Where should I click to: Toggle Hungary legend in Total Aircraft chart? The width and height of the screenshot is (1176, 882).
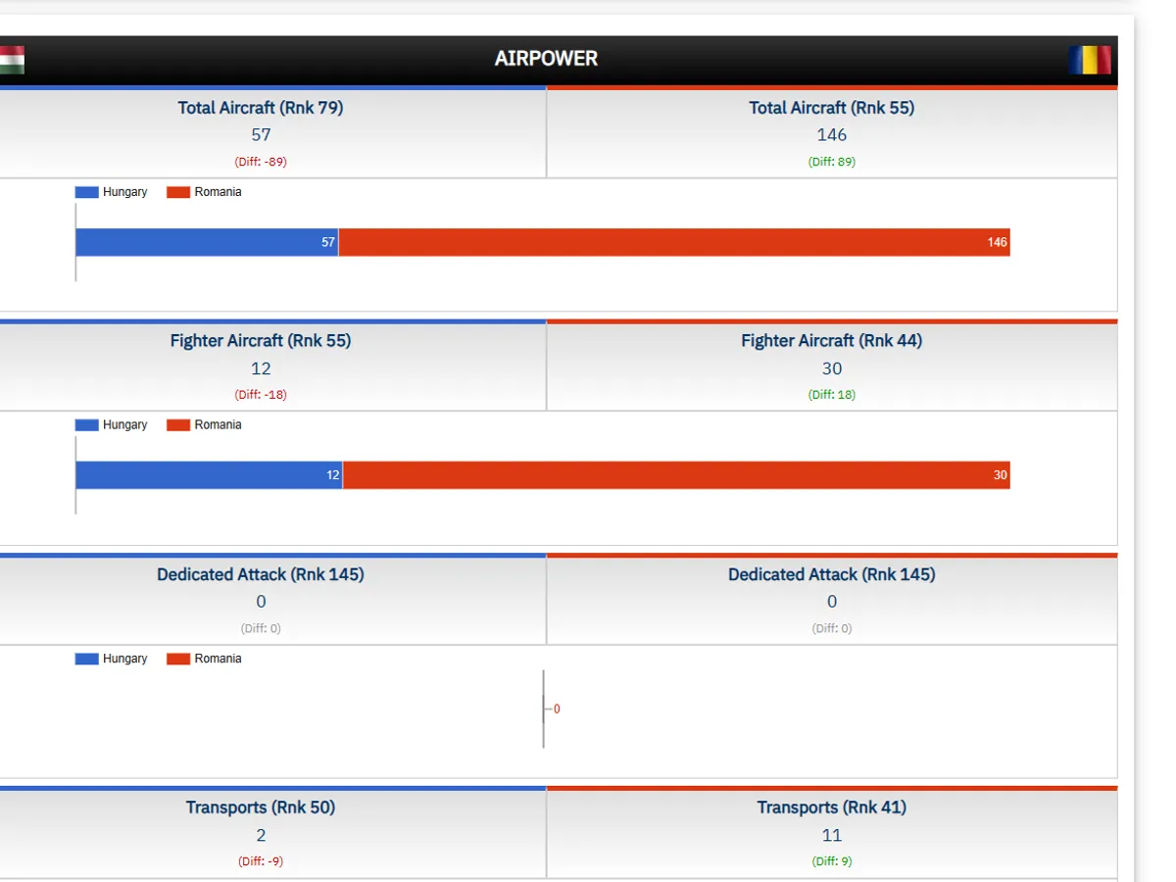pos(111,192)
